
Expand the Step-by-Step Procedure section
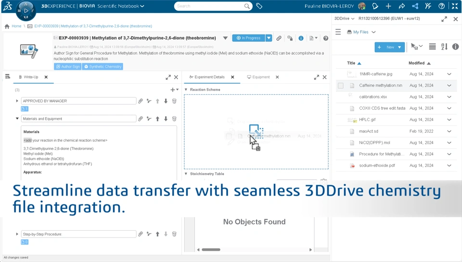pyautogui.click(x=17, y=234)
